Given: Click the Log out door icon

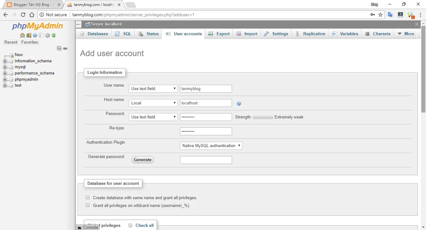Looking at the screenshot, I should point(29,35).
